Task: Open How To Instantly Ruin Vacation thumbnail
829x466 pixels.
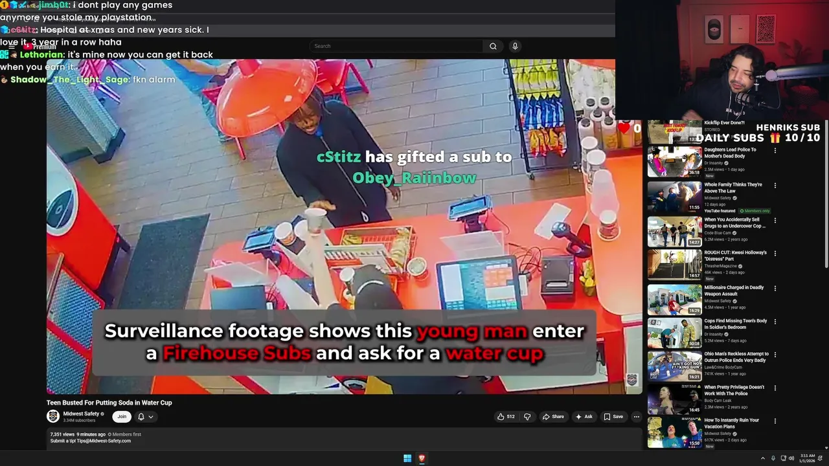Action: (x=674, y=432)
